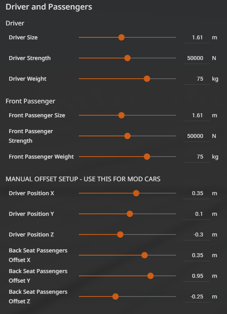Click the Driver Weight slider handle
Viewport: 227px width, 314px height.
click(x=147, y=79)
